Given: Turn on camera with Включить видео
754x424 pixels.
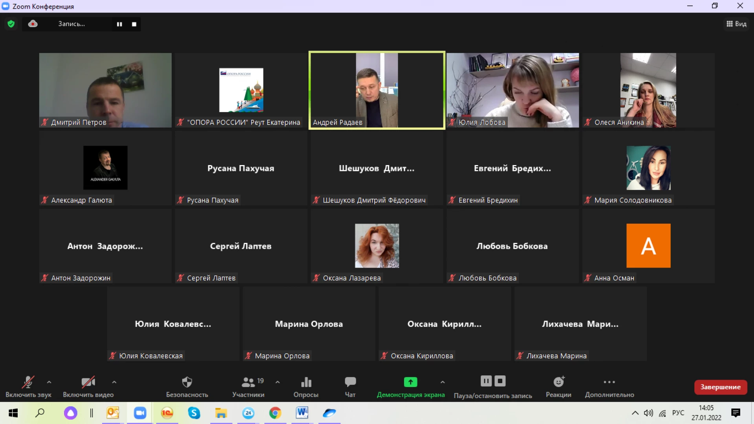Looking at the screenshot, I should click(88, 382).
